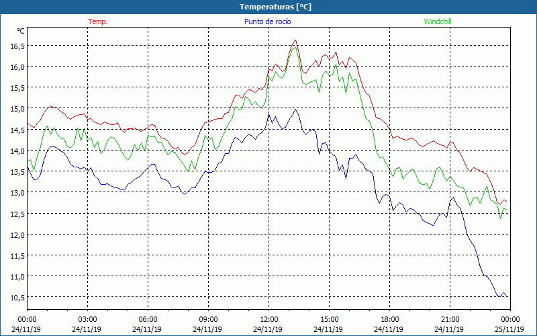Click the 12:00 24/11/19 time label

268,325
